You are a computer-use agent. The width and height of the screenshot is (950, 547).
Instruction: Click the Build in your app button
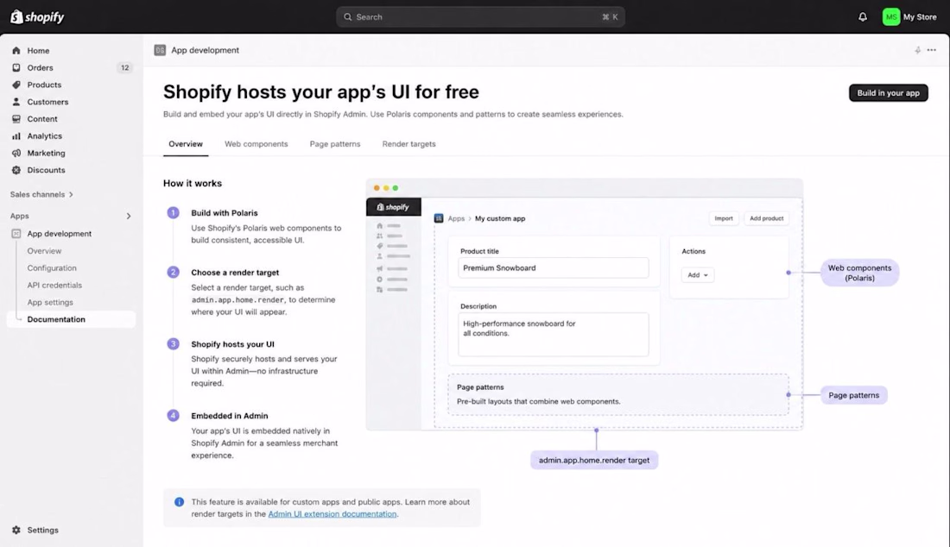(888, 92)
